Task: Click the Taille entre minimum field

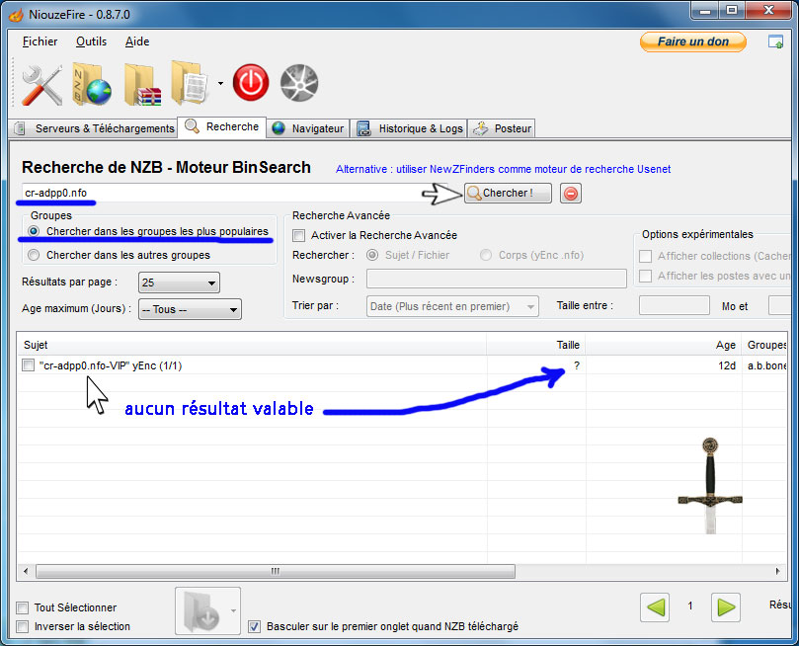Action: [675, 306]
